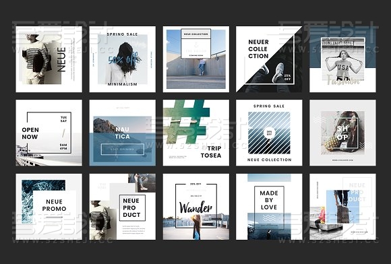The width and height of the screenshot is (391, 264).
Task: Select the Made By Love template
Action: tap(269, 207)
